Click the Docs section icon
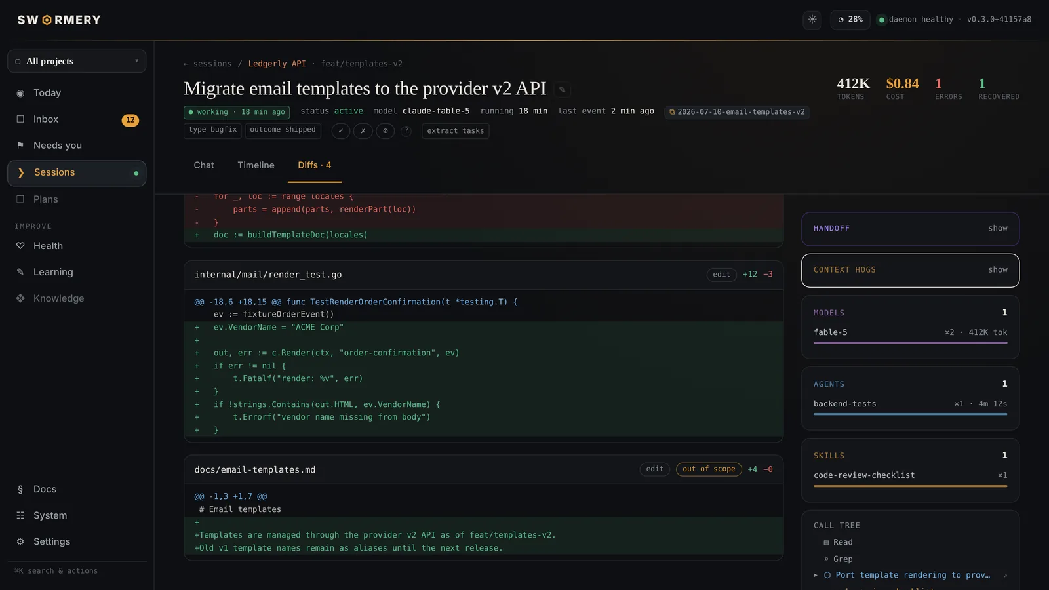Image resolution: width=1049 pixels, height=590 pixels. (x=20, y=489)
